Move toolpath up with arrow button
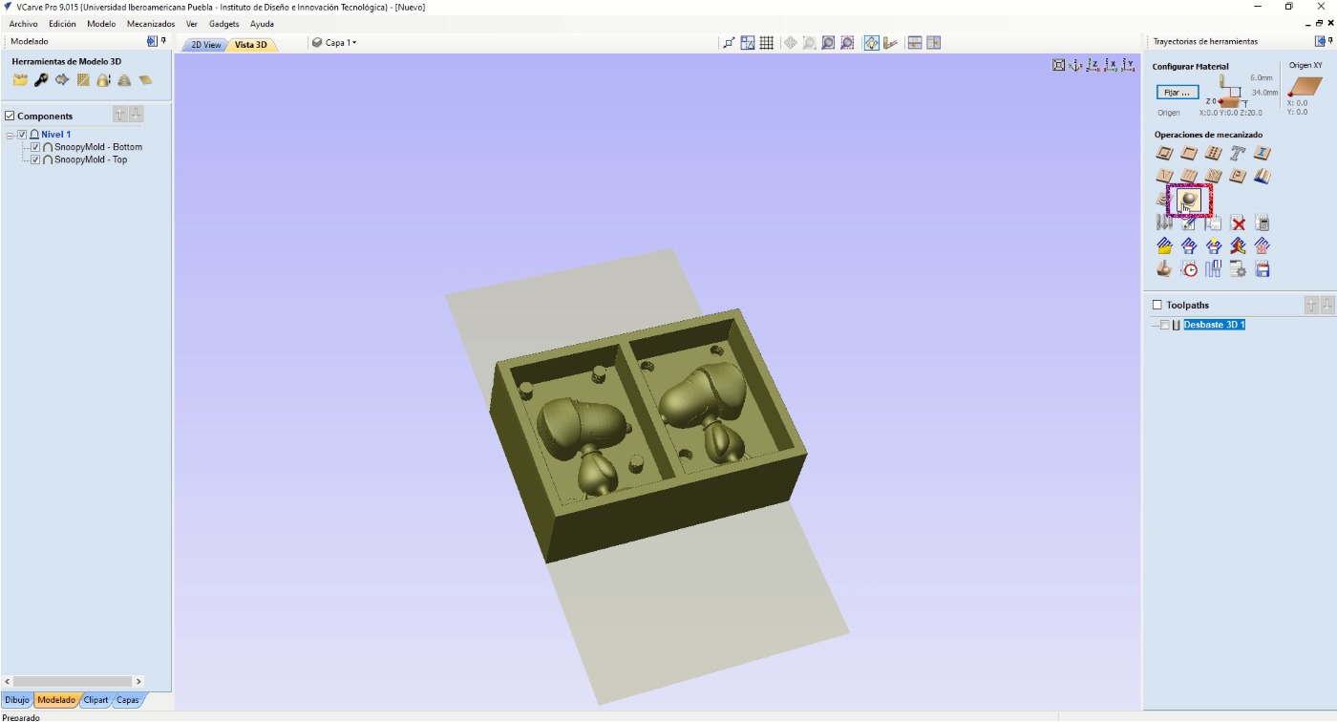 [x=1312, y=305]
